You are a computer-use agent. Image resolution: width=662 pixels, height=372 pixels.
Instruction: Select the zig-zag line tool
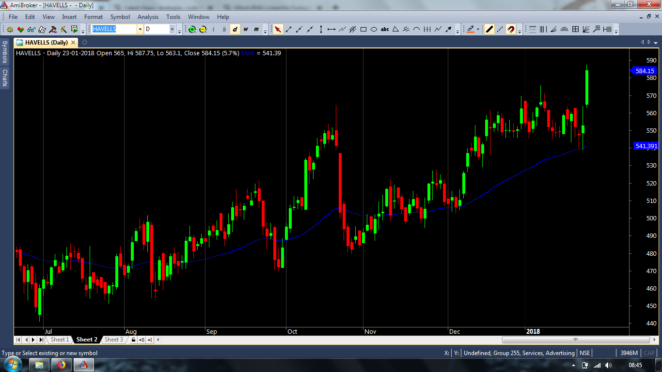point(438,29)
